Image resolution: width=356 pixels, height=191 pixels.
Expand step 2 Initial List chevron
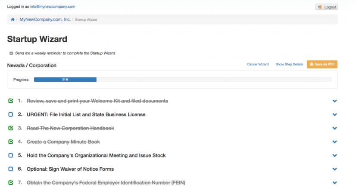(334, 115)
